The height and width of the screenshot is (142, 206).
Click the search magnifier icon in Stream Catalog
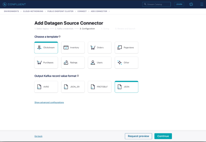[x=145, y=4]
